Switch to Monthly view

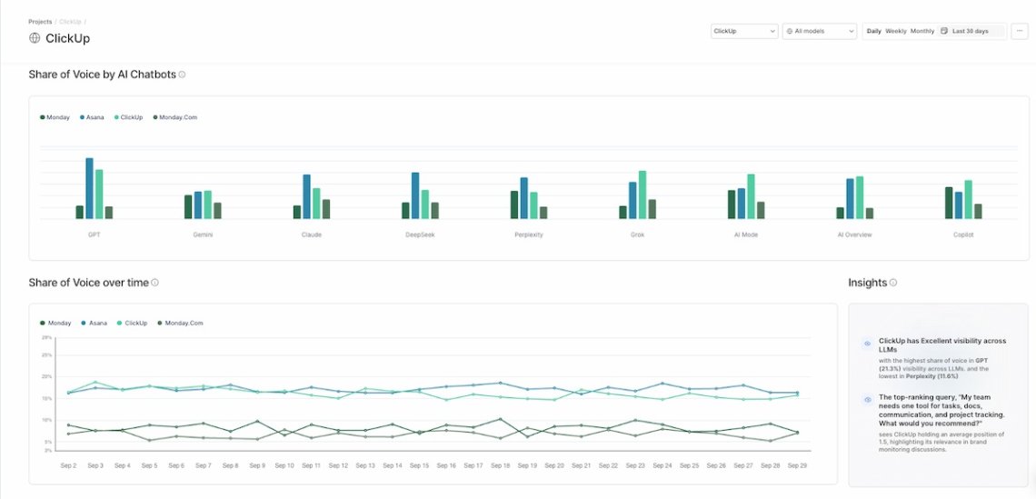pos(922,31)
